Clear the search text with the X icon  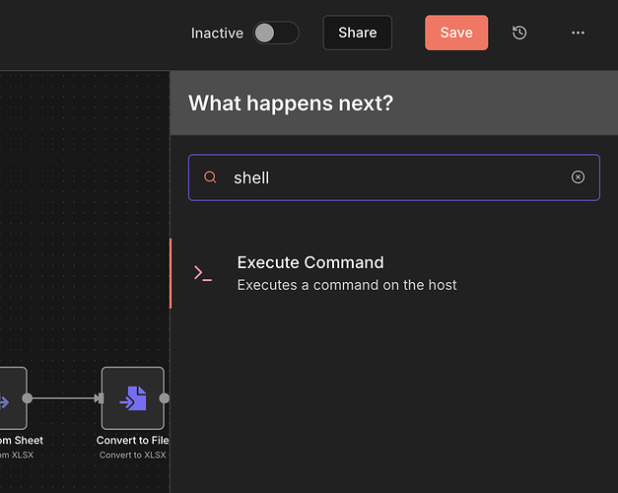point(579,177)
